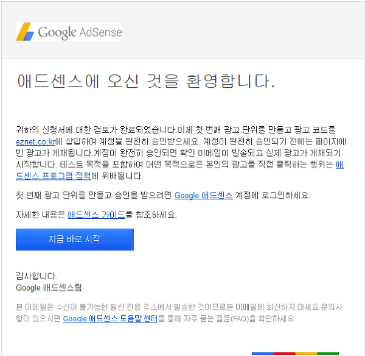Viewport: 365px width, 356px height.
Task: Follow the Google 애드센스 login link
Action: pos(203,195)
